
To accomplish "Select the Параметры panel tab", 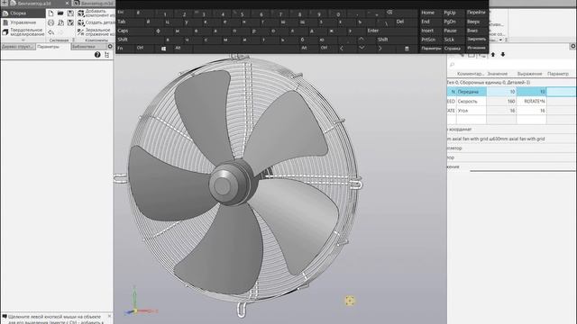I will 52,47.
